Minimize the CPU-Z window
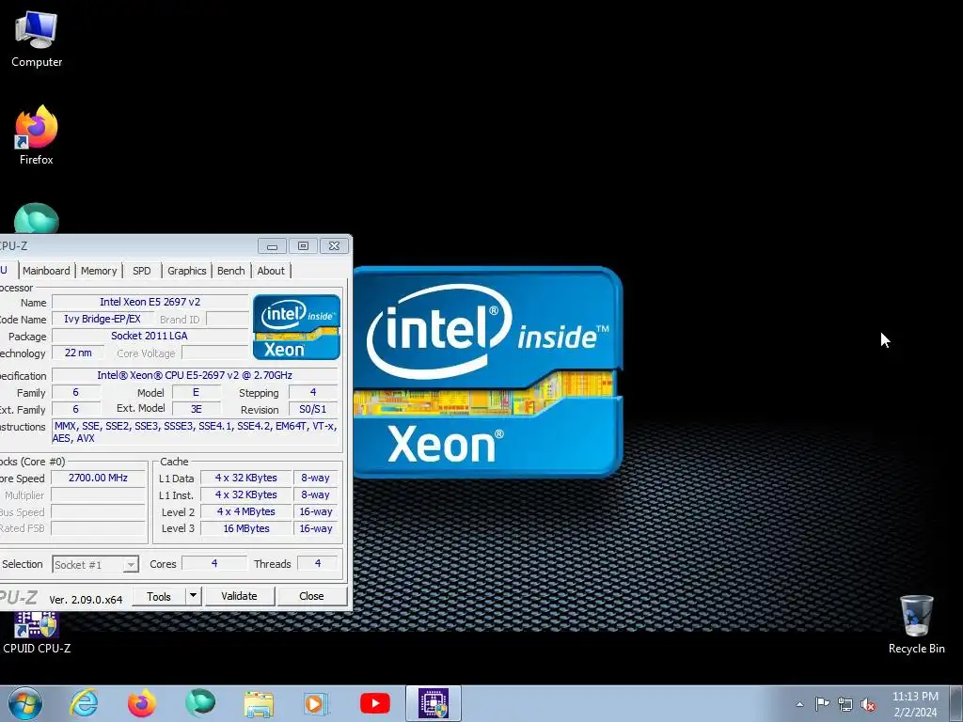 pos(272,246)
